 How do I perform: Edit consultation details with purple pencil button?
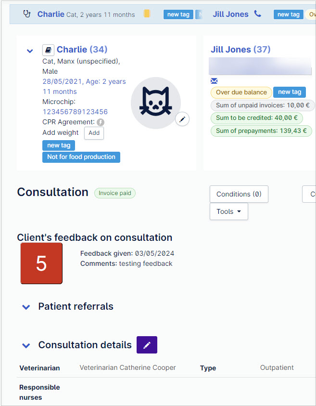point(147,345)
